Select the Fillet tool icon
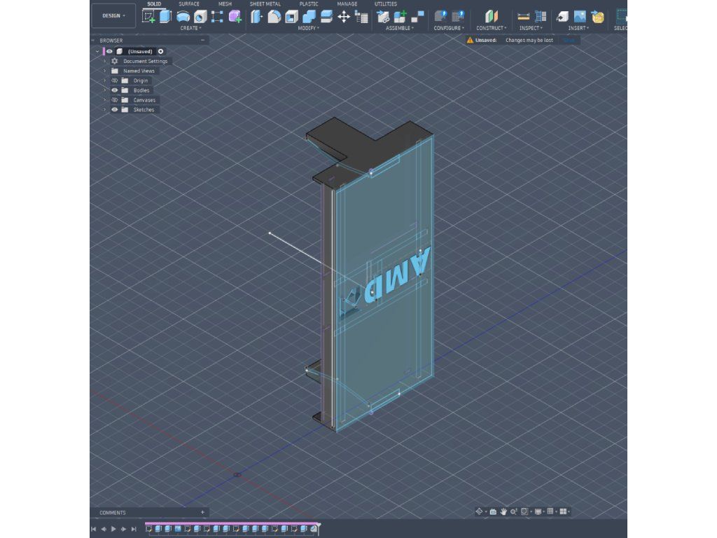717x538 pixels. pyautogui.click(x=274, y=16)
